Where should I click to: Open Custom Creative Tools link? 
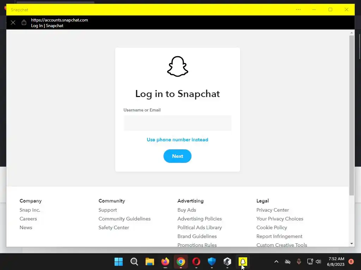pos(282,245)
